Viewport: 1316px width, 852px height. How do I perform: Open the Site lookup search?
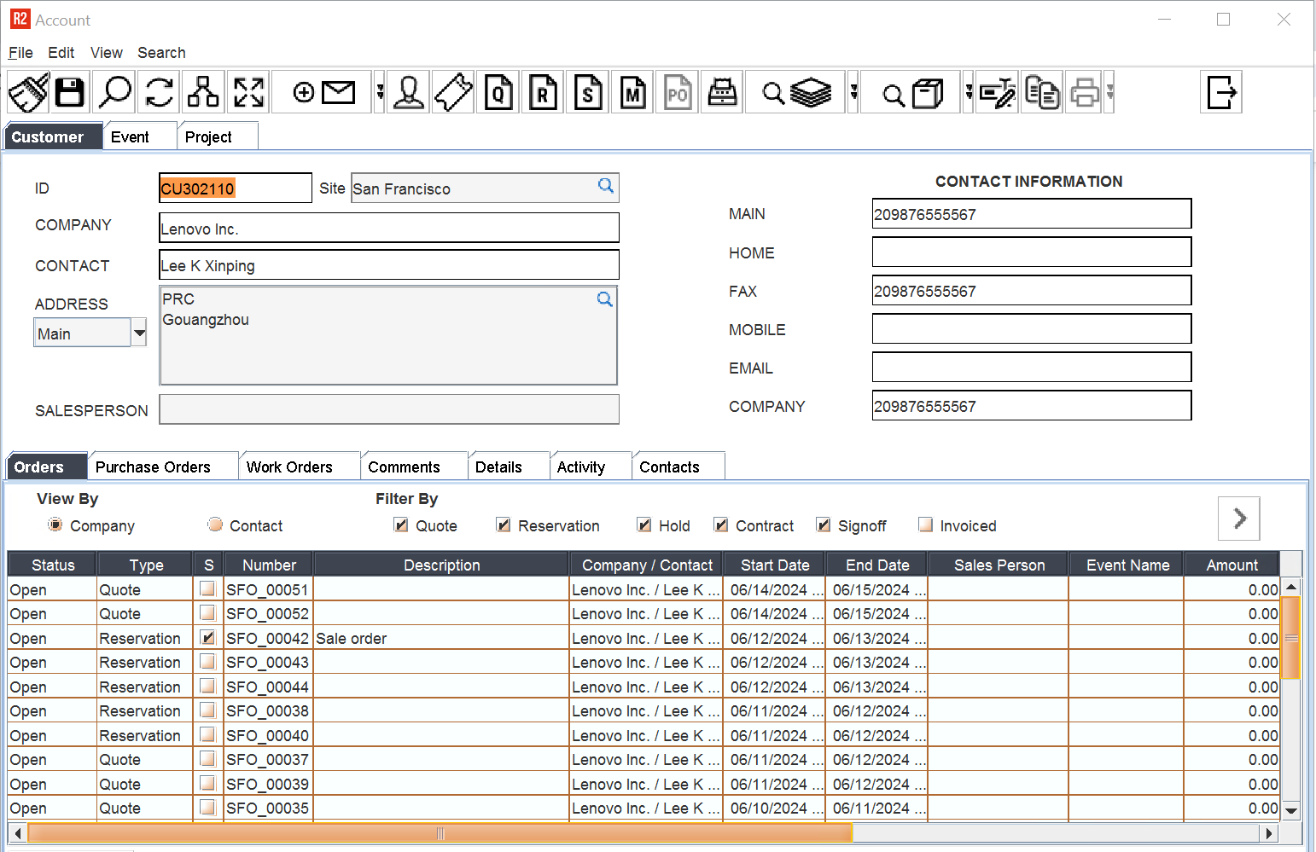605,187
